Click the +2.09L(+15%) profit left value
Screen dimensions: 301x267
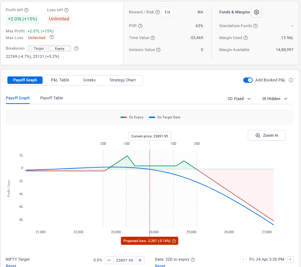click(23, 19)
